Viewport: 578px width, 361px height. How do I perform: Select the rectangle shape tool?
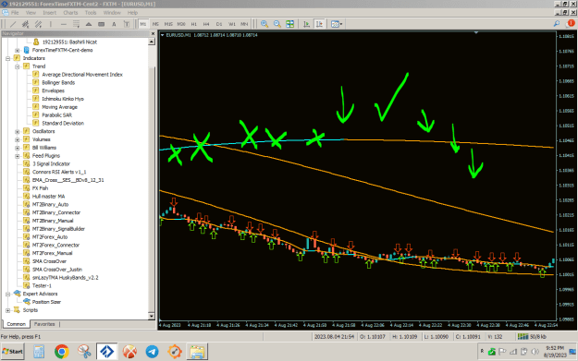click(x=101, y=24)
